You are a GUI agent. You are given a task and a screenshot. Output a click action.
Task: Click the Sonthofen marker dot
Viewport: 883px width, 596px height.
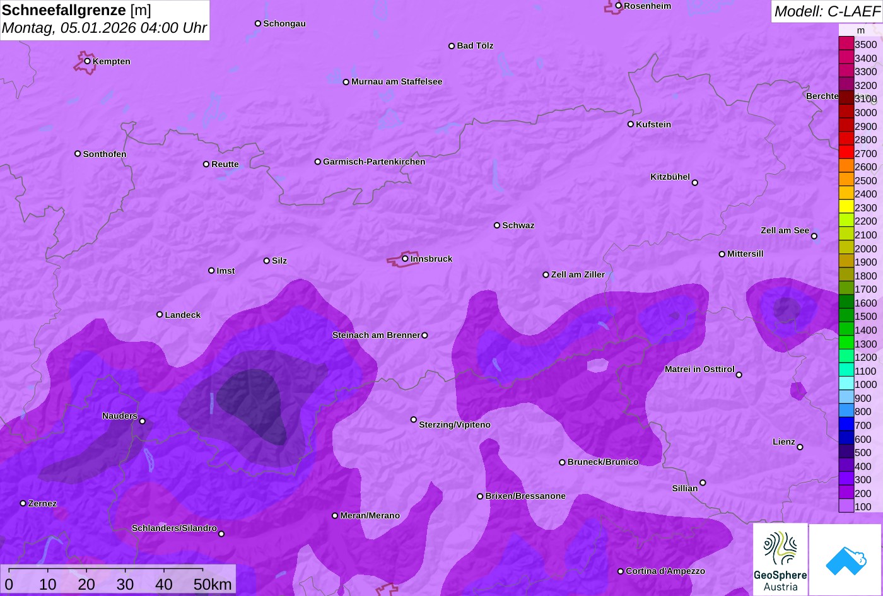[x=78, y=154]
